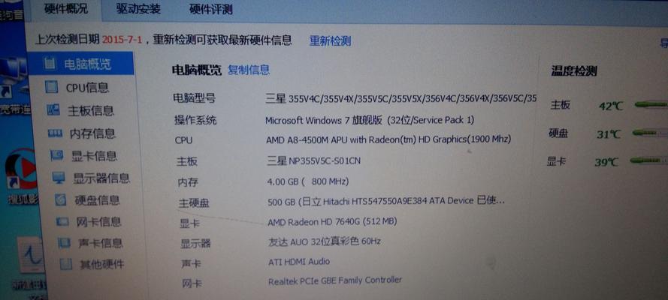Click the 显卡 temperature bar
The image size is (668, 300).
648,160
